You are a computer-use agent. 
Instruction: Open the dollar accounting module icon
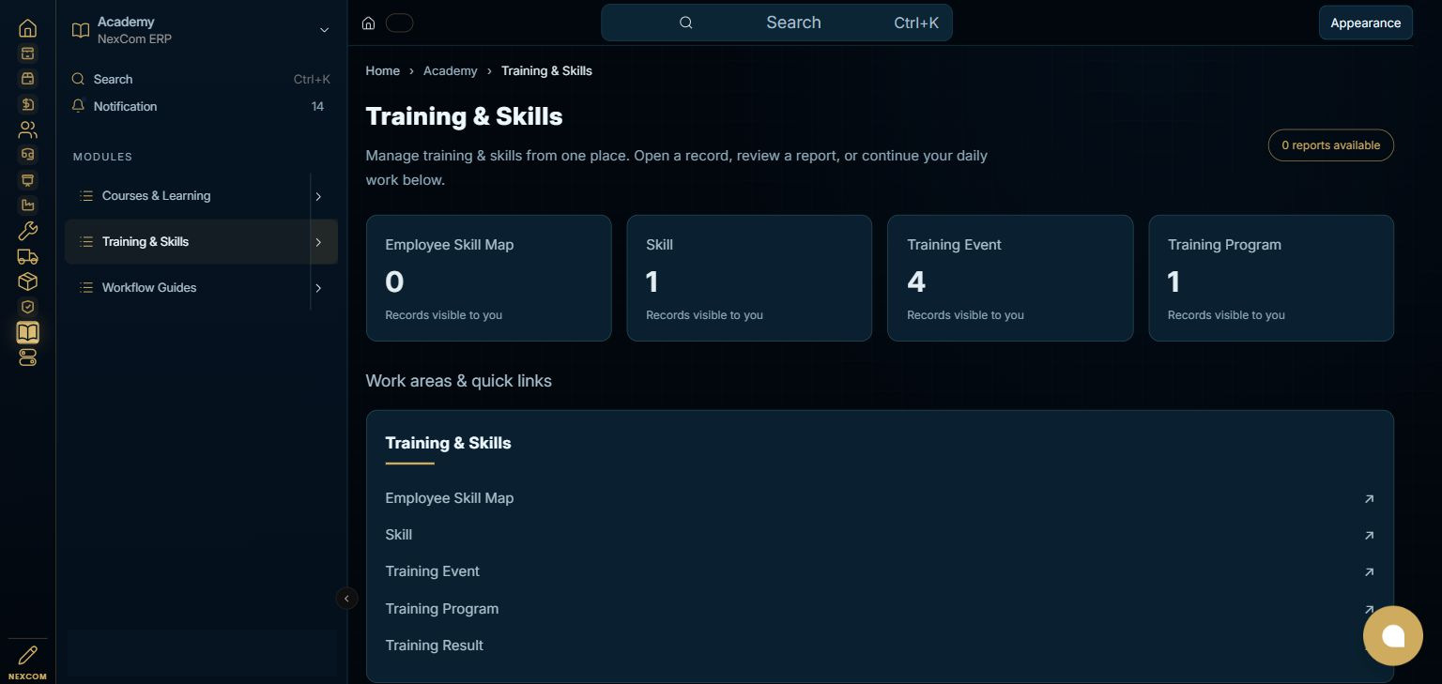(x=28, y=104)
